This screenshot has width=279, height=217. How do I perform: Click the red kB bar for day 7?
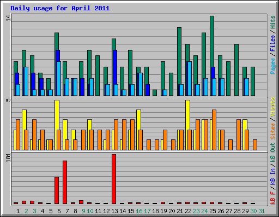[x=65, y=182]
